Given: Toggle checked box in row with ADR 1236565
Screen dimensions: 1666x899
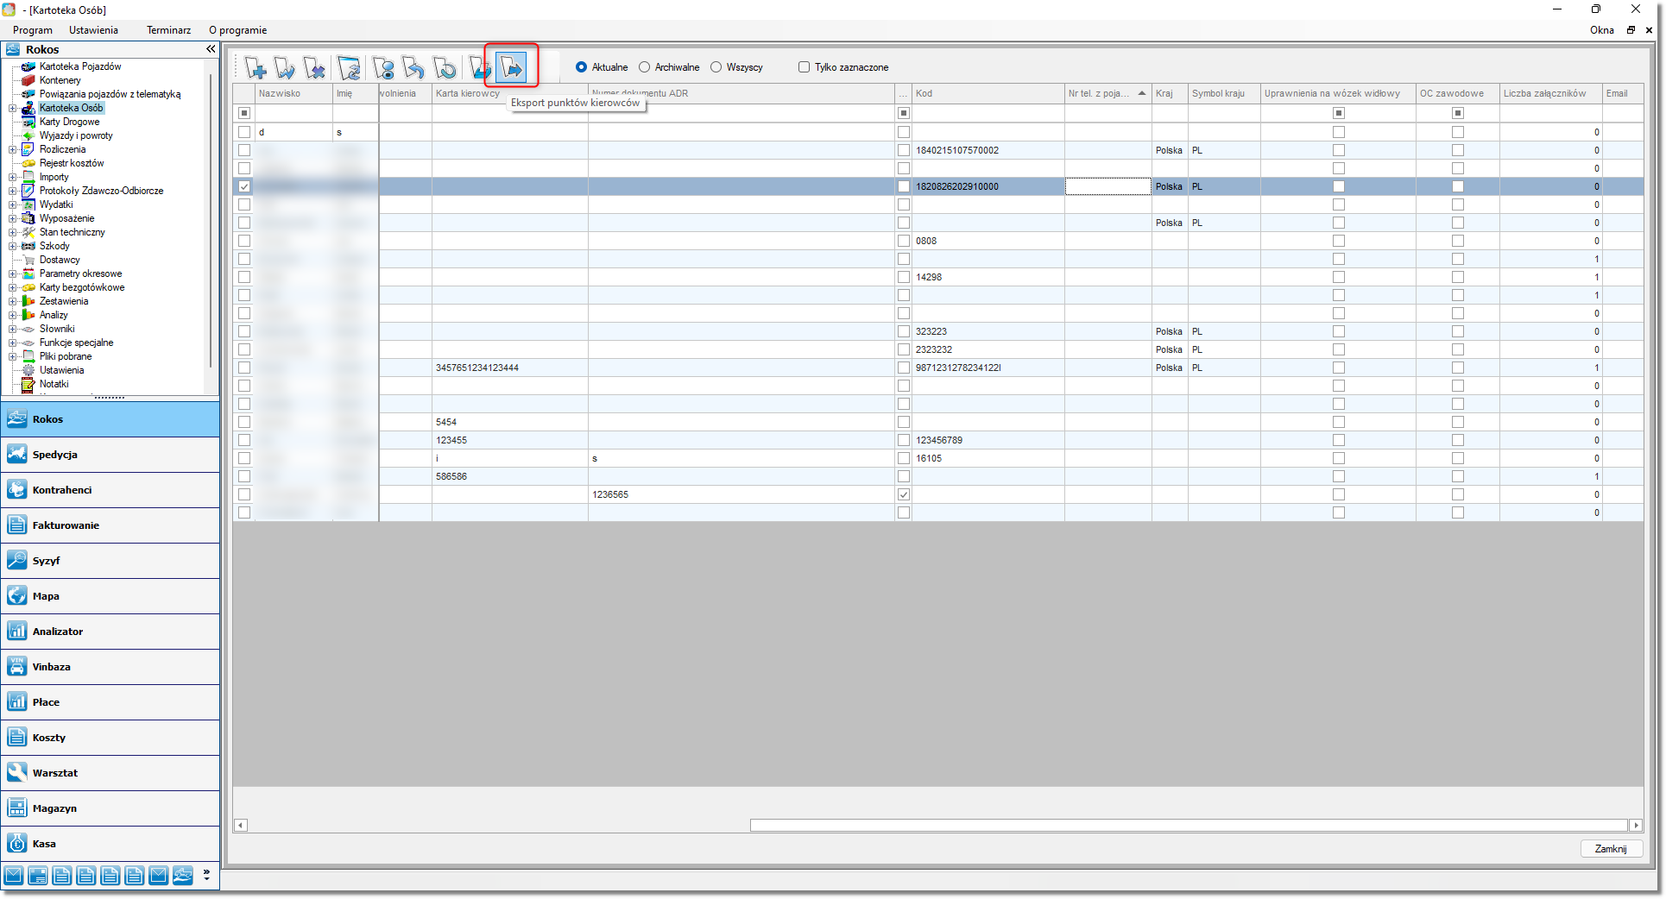Looking at the screenshot, I should 903,494.
